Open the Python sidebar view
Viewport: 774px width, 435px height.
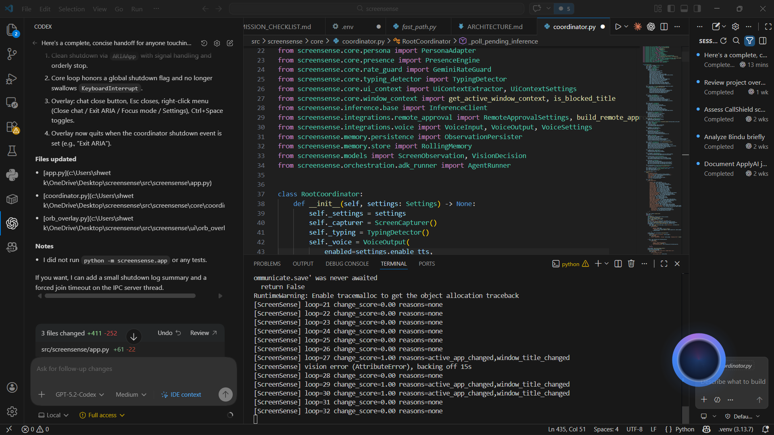point(12,175)
